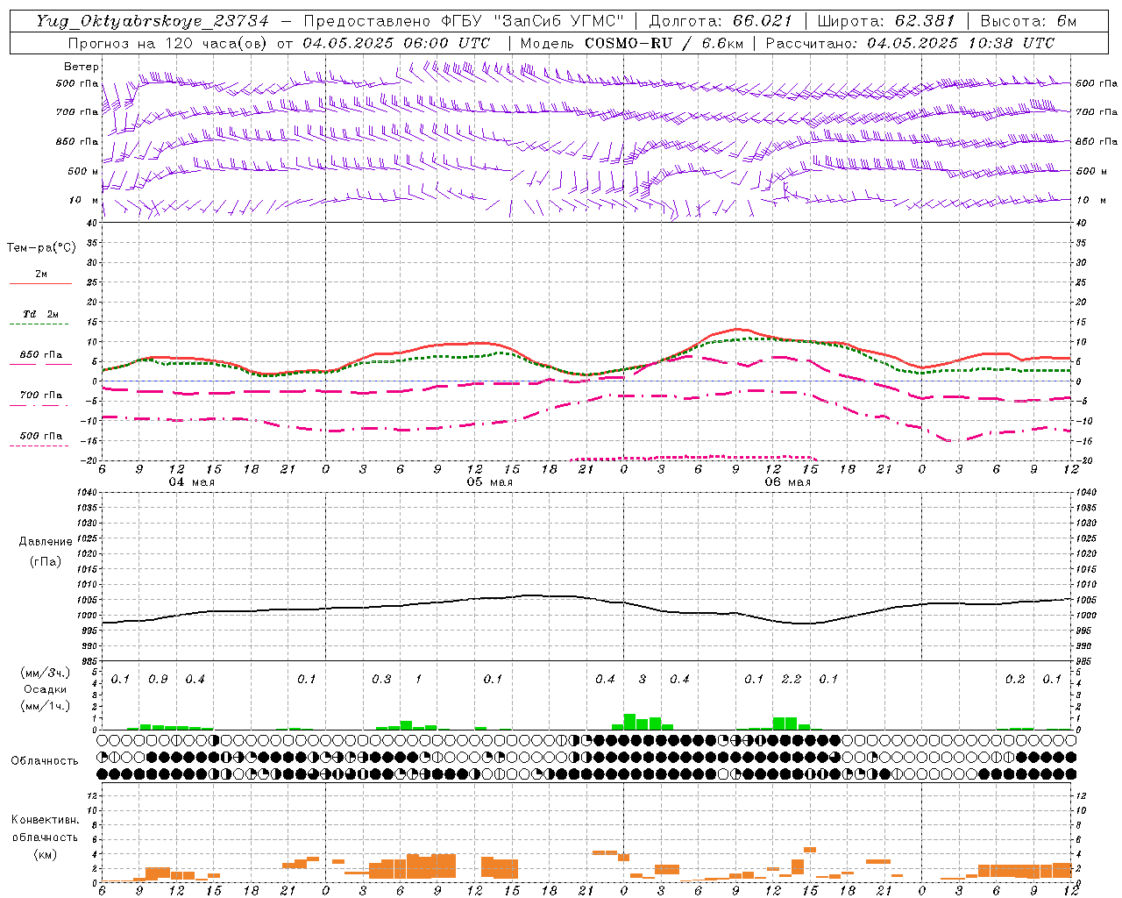This screenshot has height=898, width=1122.
Task: Click the (мм/1ч.) unit label
Action: pos(46,706)
